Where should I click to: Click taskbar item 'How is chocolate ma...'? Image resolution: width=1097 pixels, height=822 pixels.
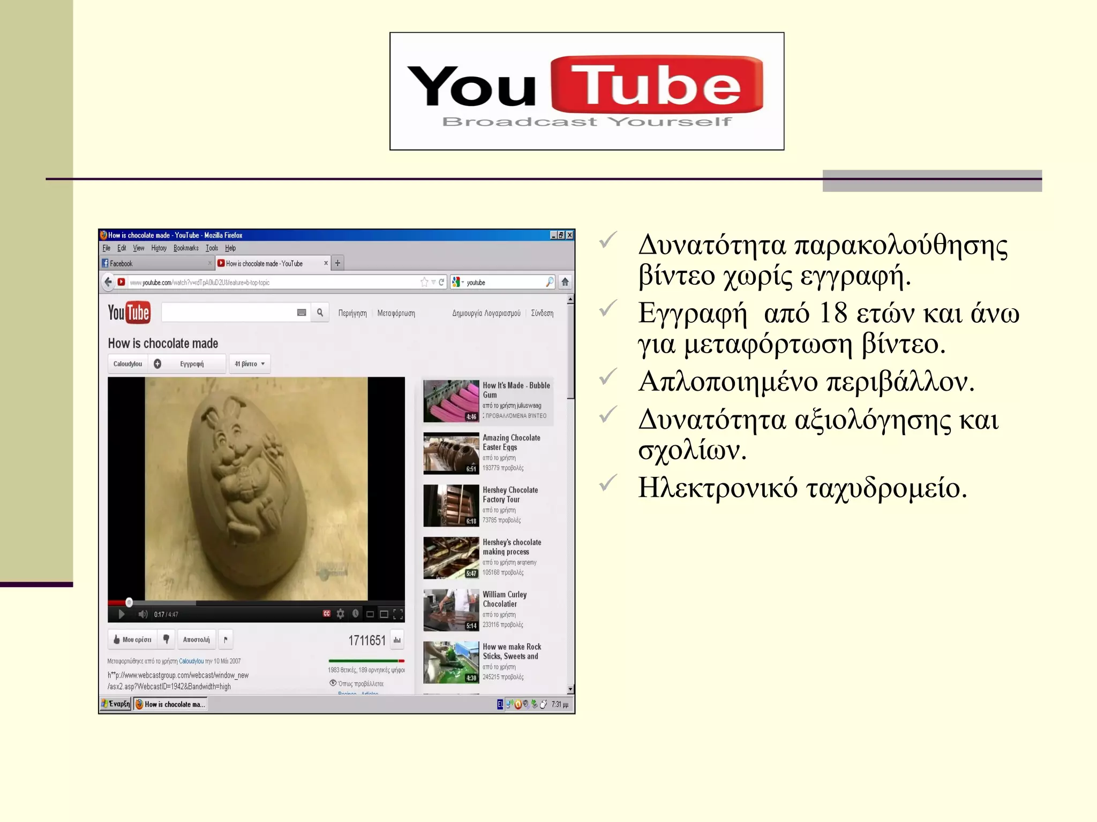pyautogui.click(x=170, y=704)
